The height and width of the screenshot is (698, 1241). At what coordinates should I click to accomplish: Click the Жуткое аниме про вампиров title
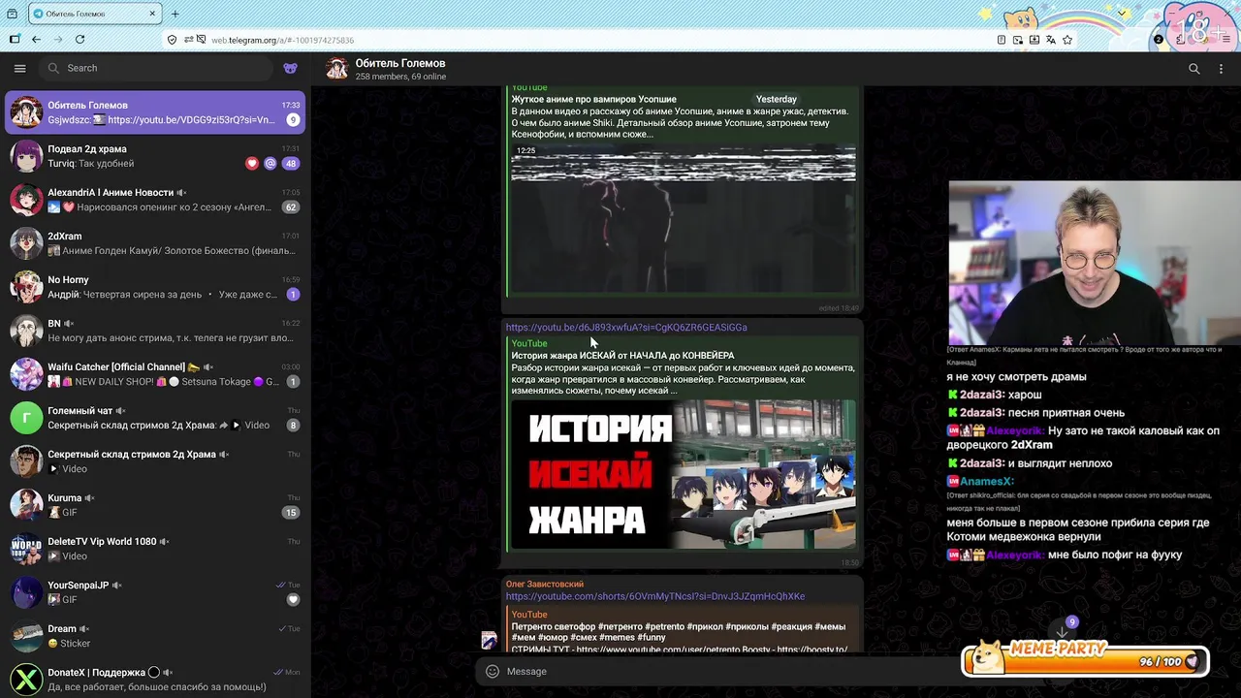pyautogui.click(x=593, y=99)
